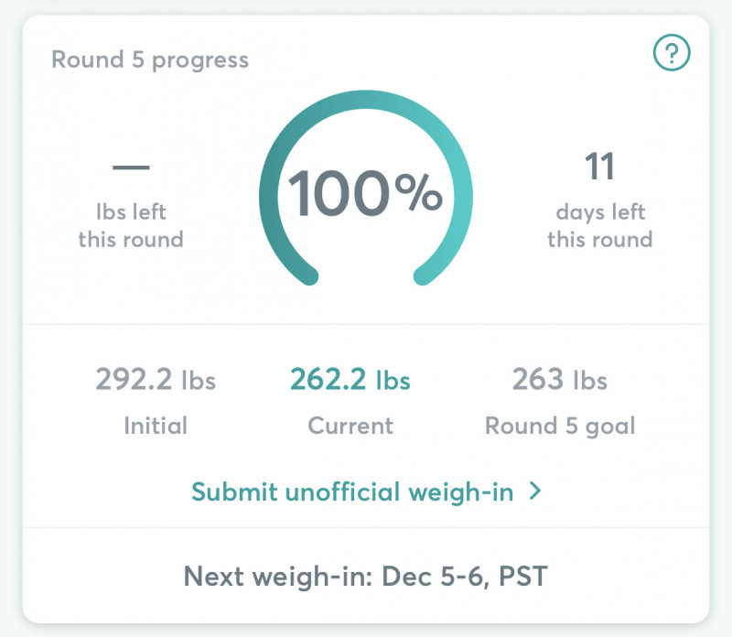
Task: Open Submit unofficial weigh-in link
Action: 367,491
